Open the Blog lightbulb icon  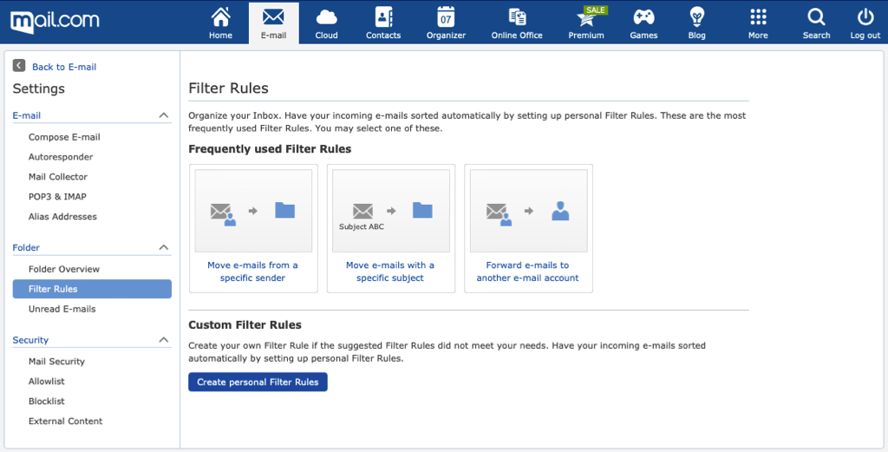pos(696,17)
